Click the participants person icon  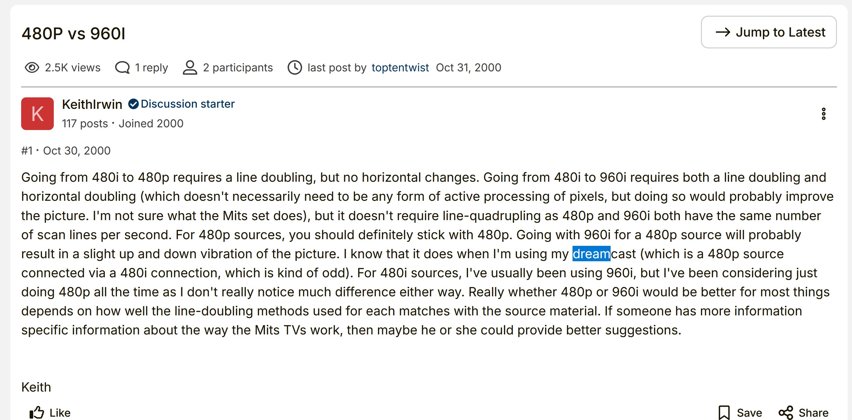coord(190,67)
